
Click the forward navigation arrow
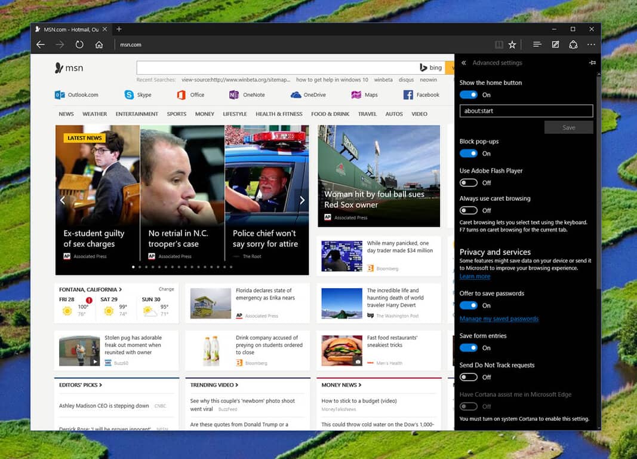pos(60,45)
